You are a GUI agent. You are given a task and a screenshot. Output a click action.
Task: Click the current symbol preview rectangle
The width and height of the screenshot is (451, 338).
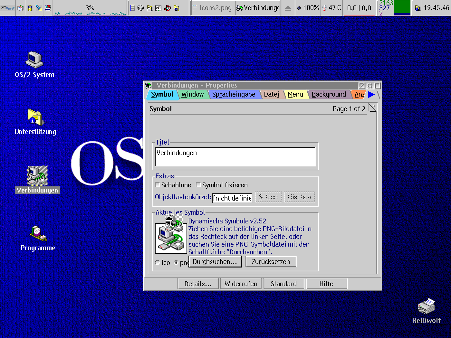(x=171, y=239)
